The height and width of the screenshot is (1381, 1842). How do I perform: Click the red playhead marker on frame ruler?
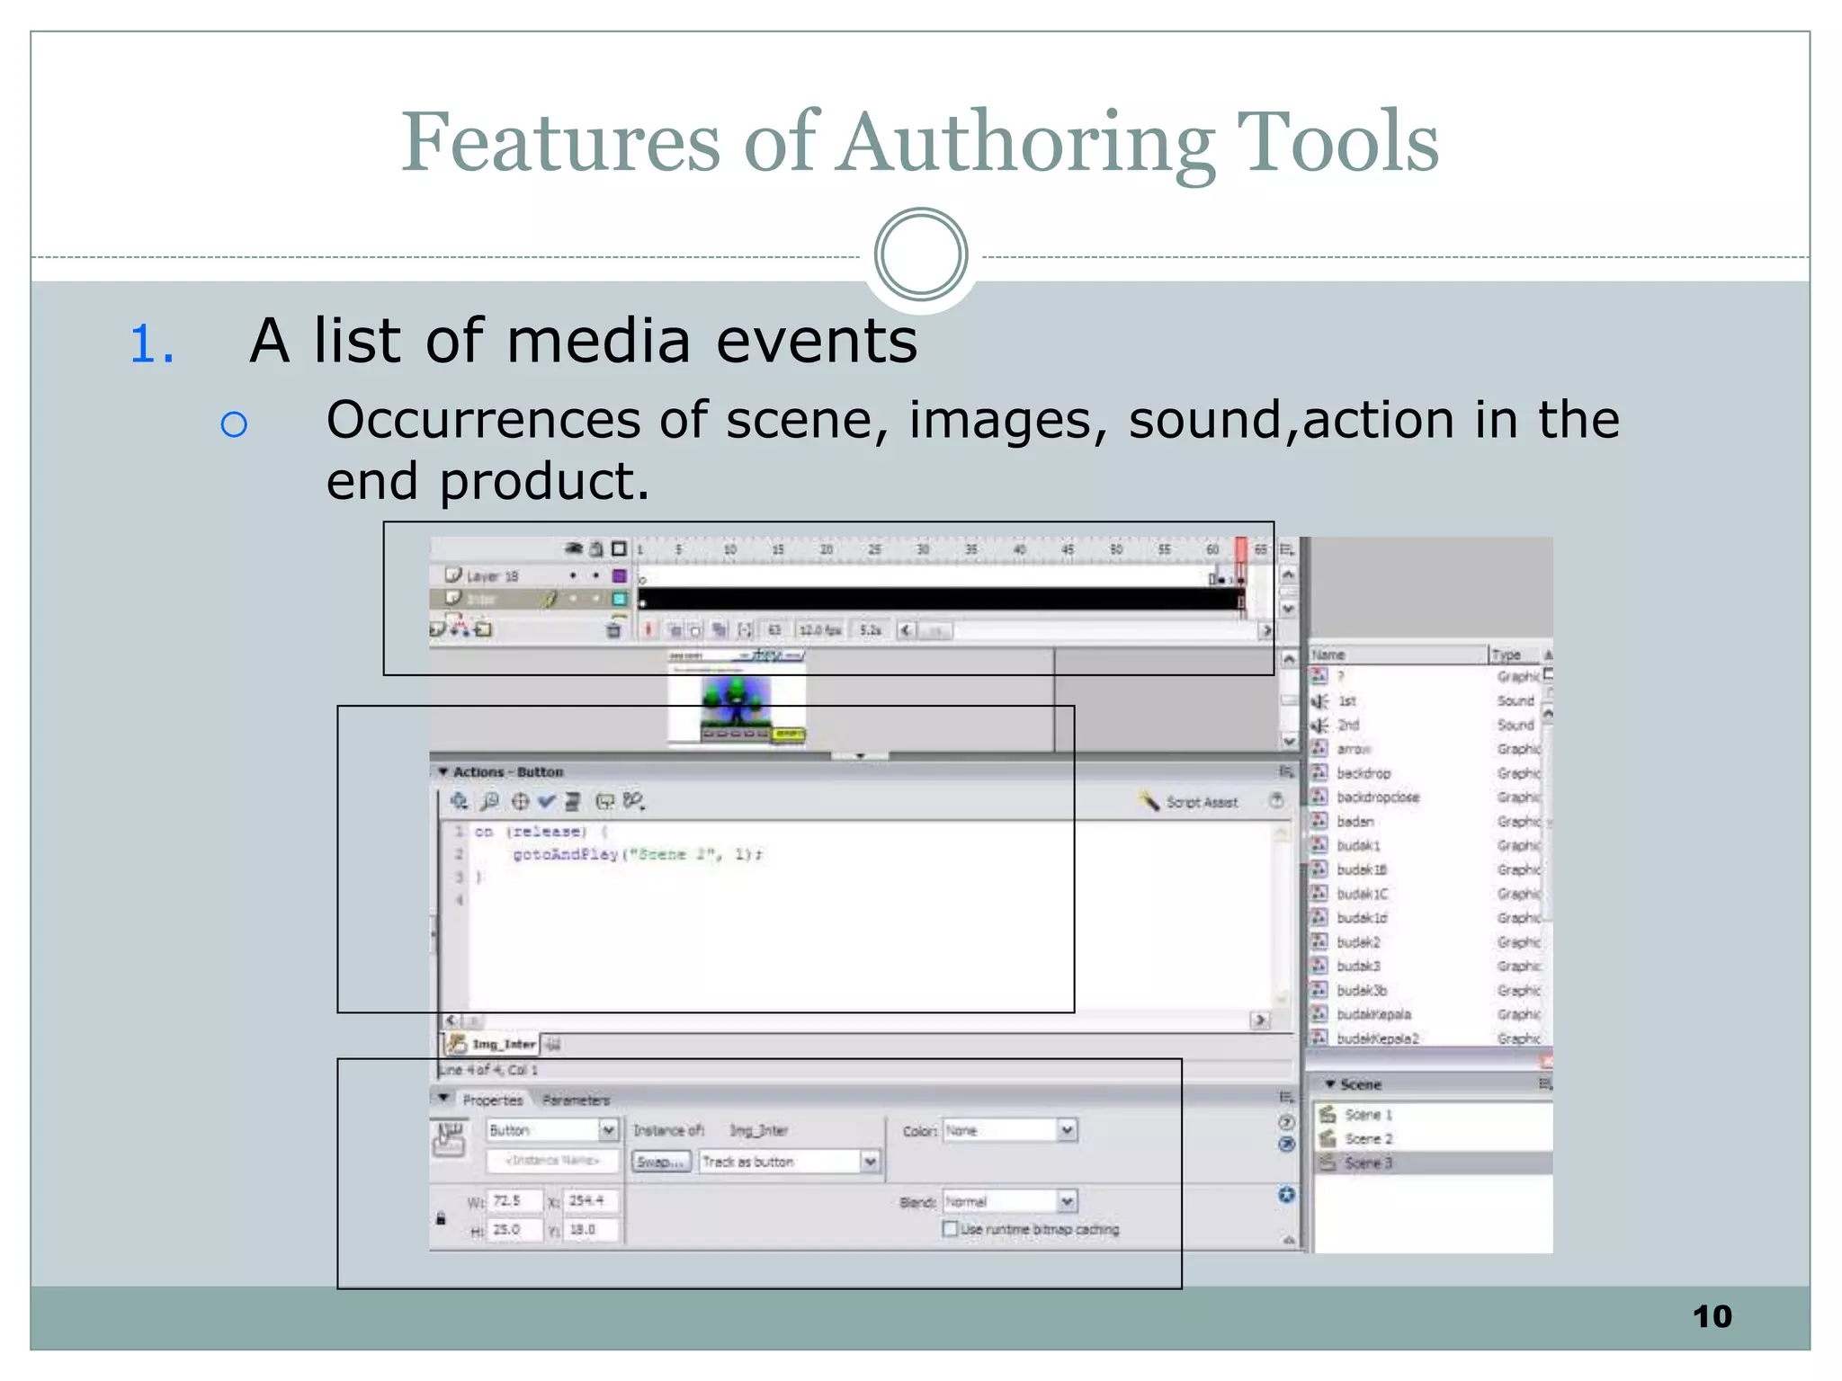[1241, 548]
